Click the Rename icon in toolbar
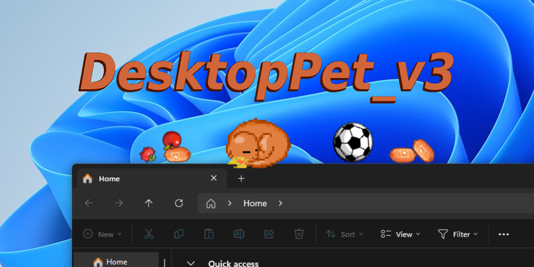534x267 pixels. click(239, 234)
